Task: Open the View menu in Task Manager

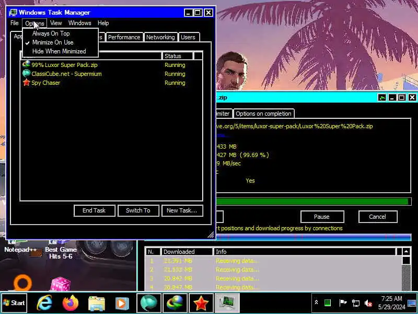Action: 56,23
